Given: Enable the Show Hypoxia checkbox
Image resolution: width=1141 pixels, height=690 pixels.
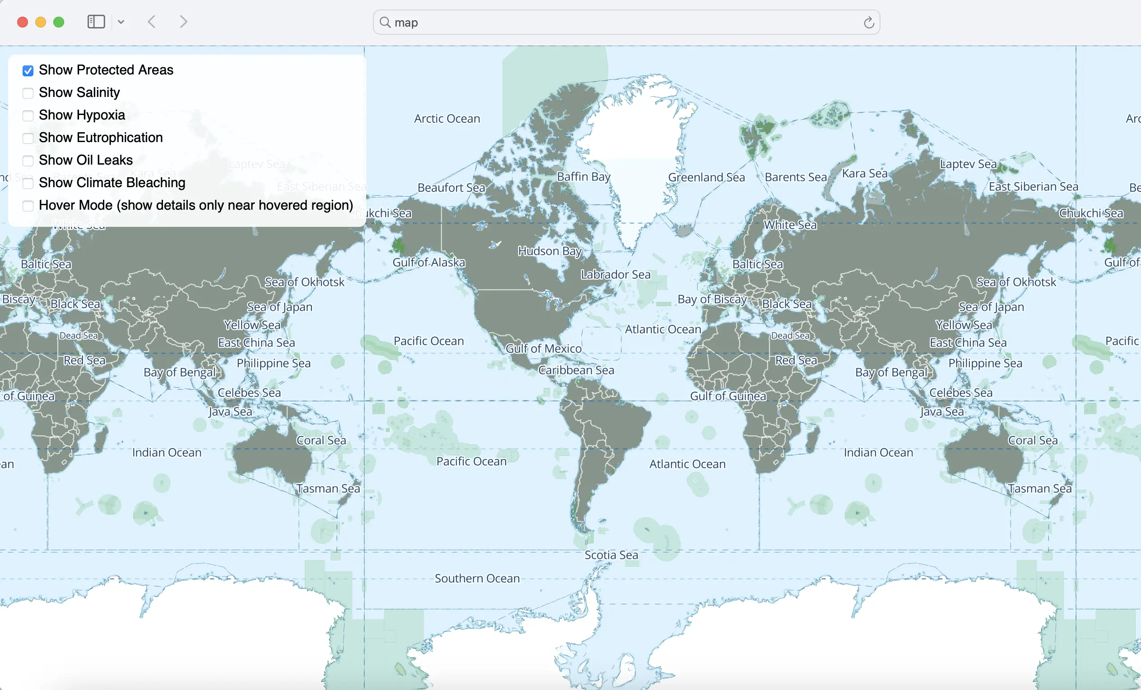Looking at the screenshot, I should 28,115.
